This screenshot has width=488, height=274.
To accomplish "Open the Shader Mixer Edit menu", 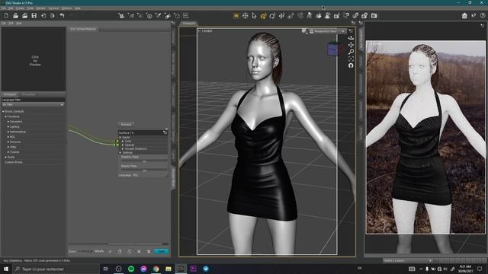I will (x=11, y=24).
